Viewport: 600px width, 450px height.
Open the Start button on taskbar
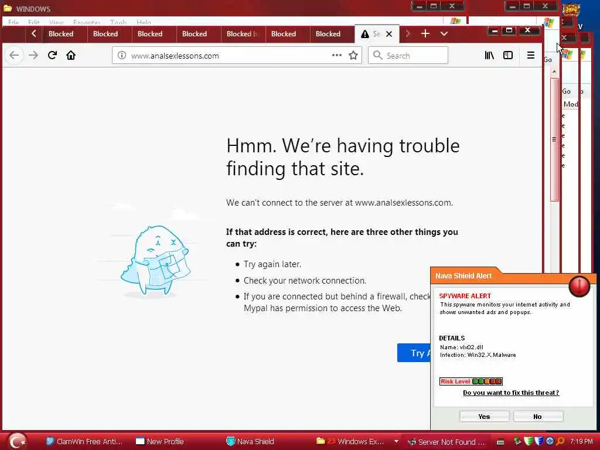click(x=17, y=441)
